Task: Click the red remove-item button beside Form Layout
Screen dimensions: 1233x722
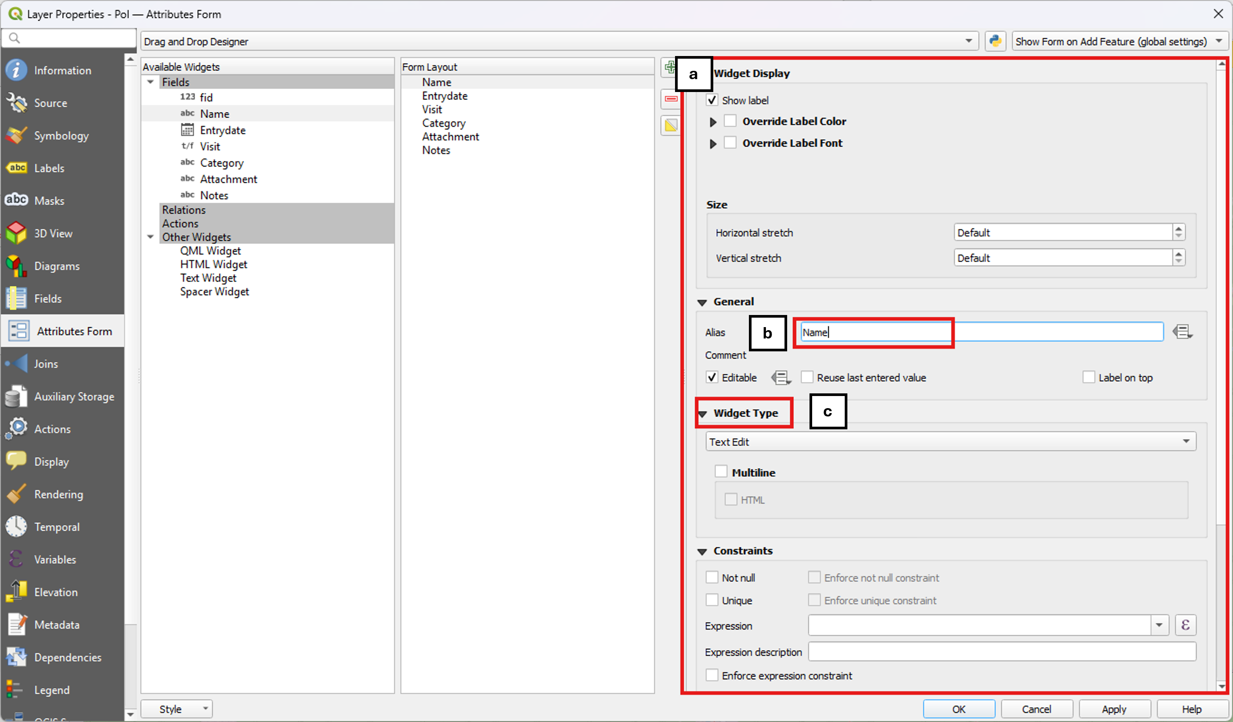Action: click(670, 99)
